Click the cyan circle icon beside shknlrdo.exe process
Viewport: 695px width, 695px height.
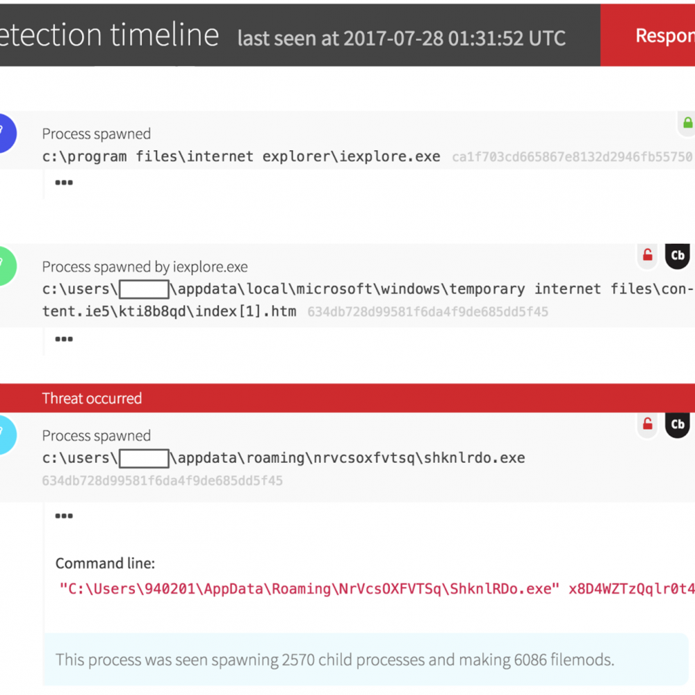tap(6, 434)
